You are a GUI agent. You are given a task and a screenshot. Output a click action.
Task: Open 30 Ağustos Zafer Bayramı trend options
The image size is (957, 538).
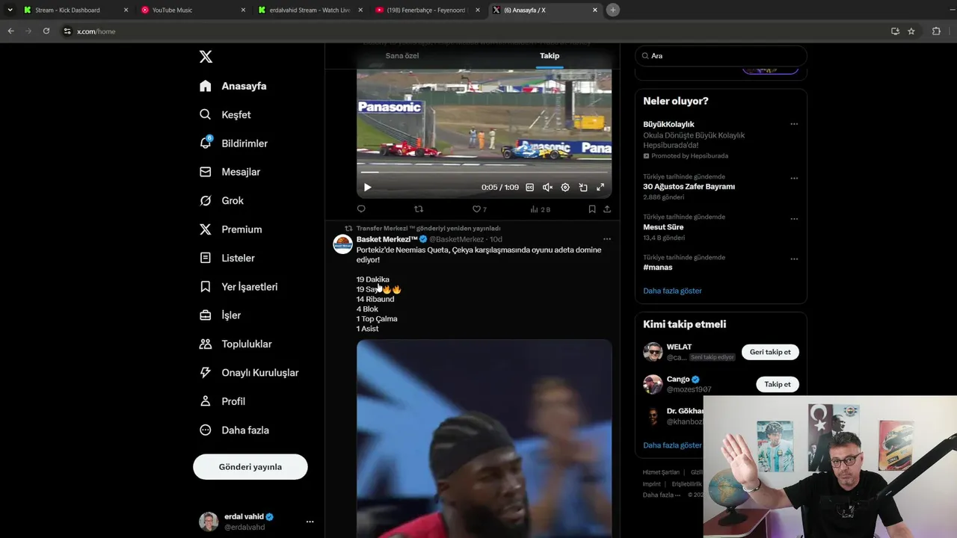pyautogui.click(x=794, y=179)
